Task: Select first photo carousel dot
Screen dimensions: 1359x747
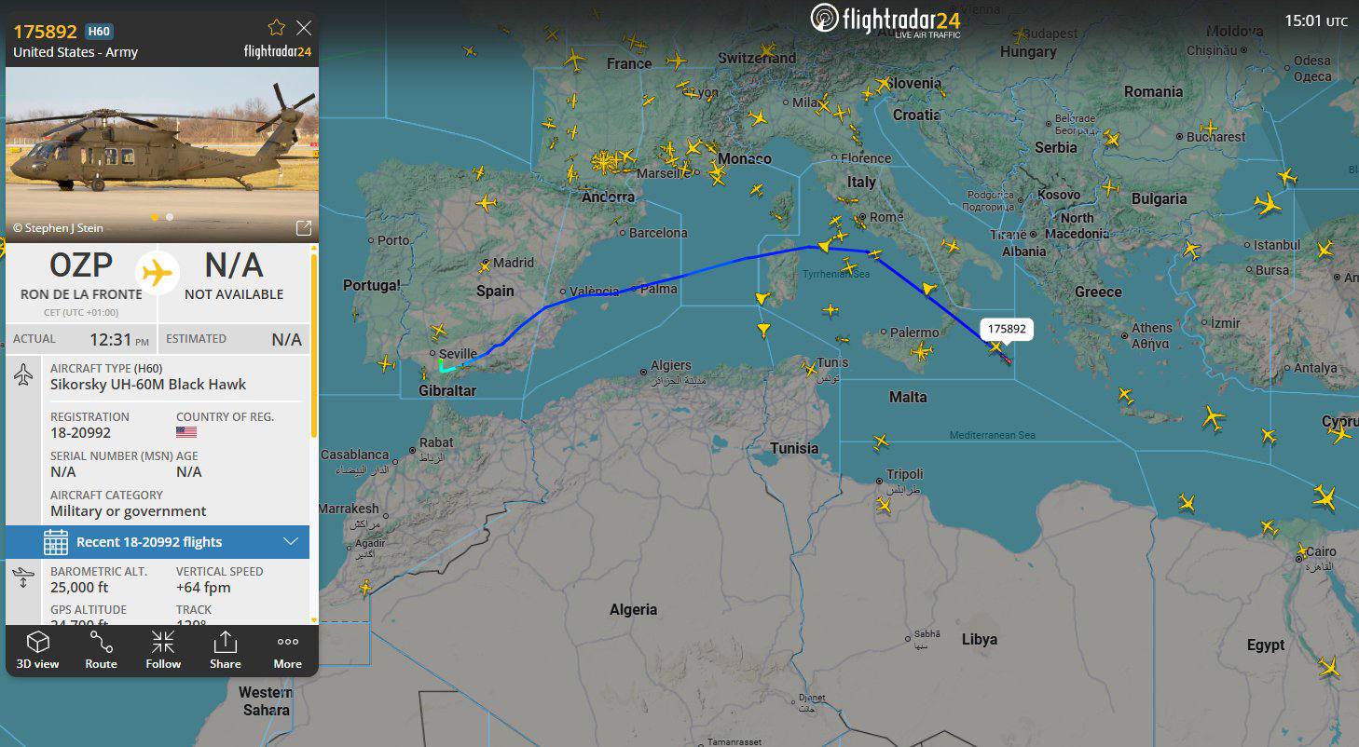Action: (x=155, y=217)
